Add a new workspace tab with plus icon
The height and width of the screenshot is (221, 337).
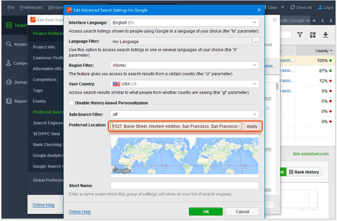pyautogui.click(x=314, y=20)
